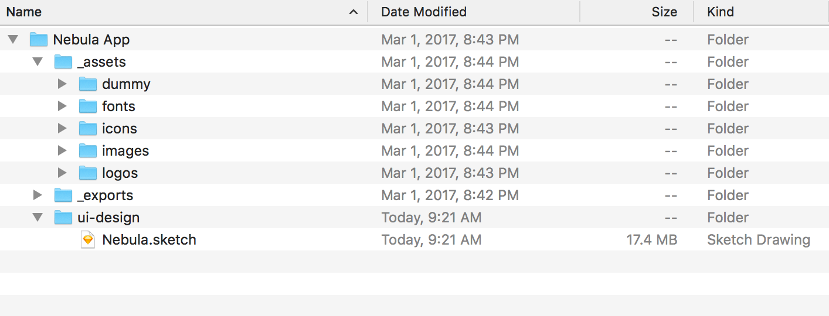Click the fonts folder icon
The image size is (829, 316).
(88, 107)
